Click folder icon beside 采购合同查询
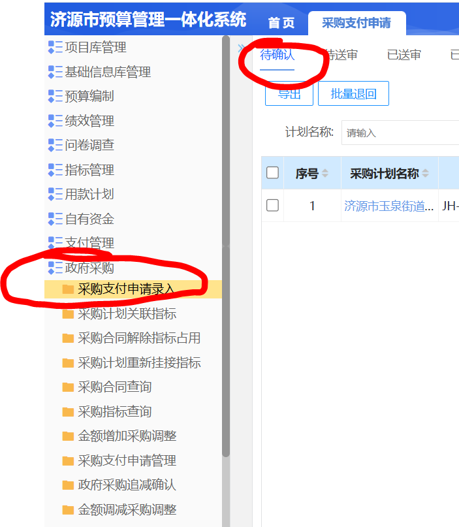The image size is (459, 527). pos(68,387)
